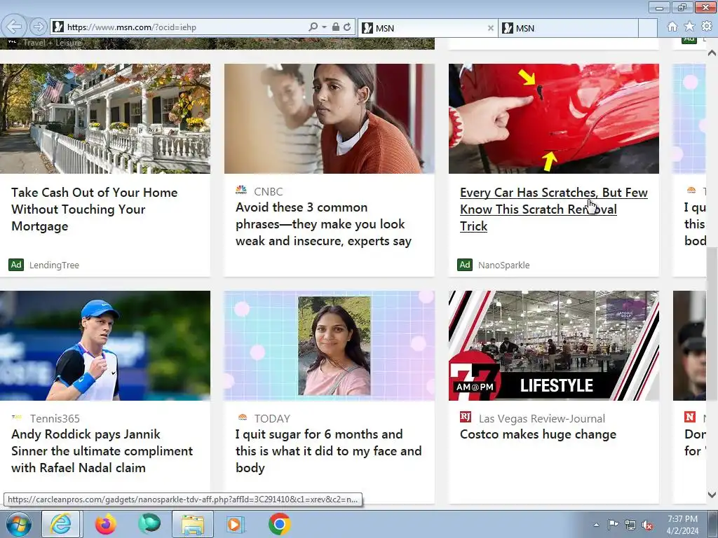Image resolution: width=718 pixels, height=538 pixels.
Task: Click the LendingTree advertiser name
Action: tap(54, 265)
